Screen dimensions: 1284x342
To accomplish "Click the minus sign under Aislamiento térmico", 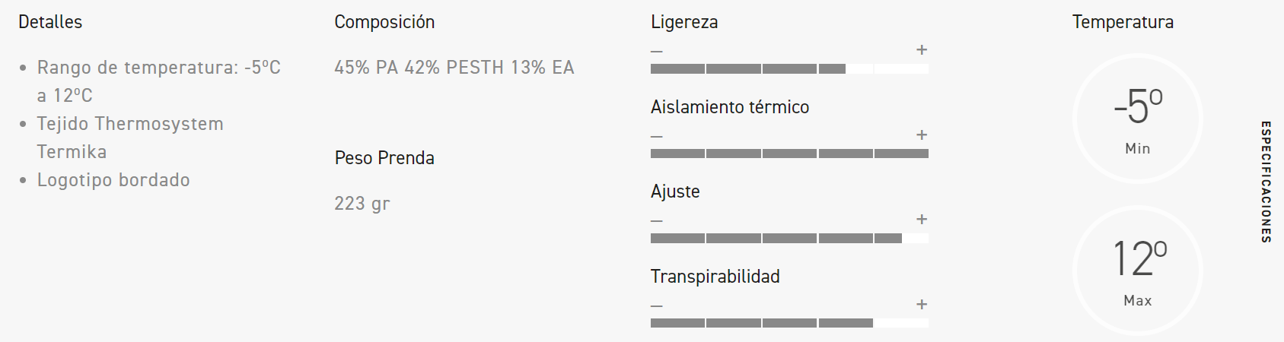I will [657, 137].
